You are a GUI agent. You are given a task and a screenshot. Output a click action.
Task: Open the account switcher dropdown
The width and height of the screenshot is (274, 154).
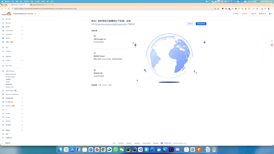(x=35, y=14)
